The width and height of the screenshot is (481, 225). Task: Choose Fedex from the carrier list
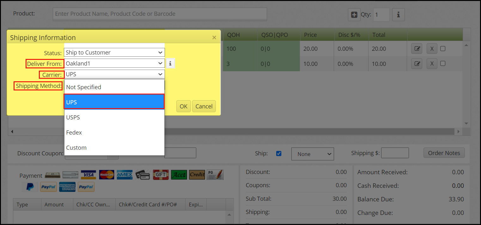114,132
